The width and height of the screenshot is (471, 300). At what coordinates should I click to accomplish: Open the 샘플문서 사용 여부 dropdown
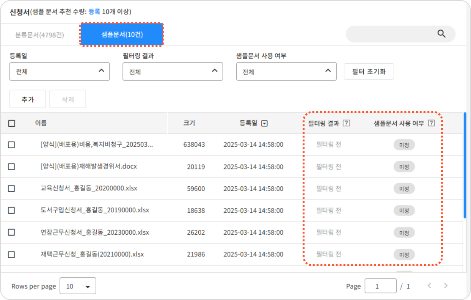coord(286,71)
